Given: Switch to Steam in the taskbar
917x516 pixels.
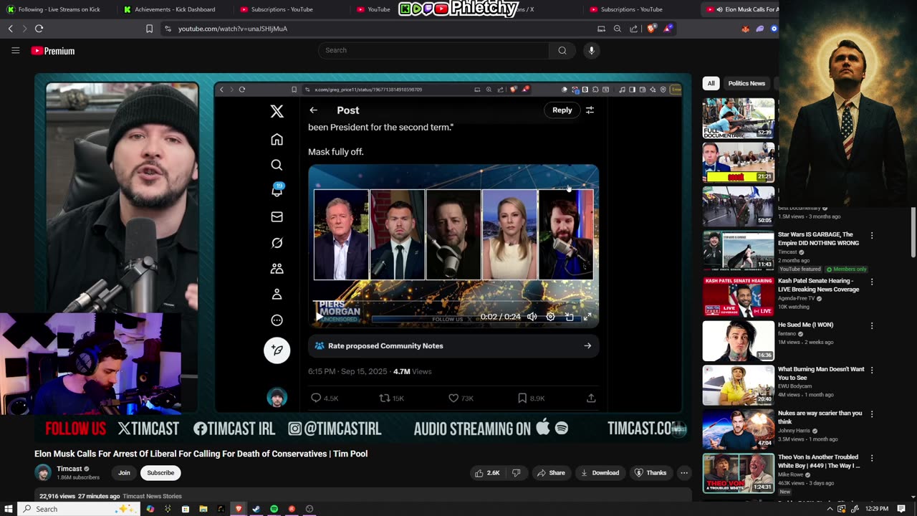Looking at the screenshot, I should coord(256,509).
